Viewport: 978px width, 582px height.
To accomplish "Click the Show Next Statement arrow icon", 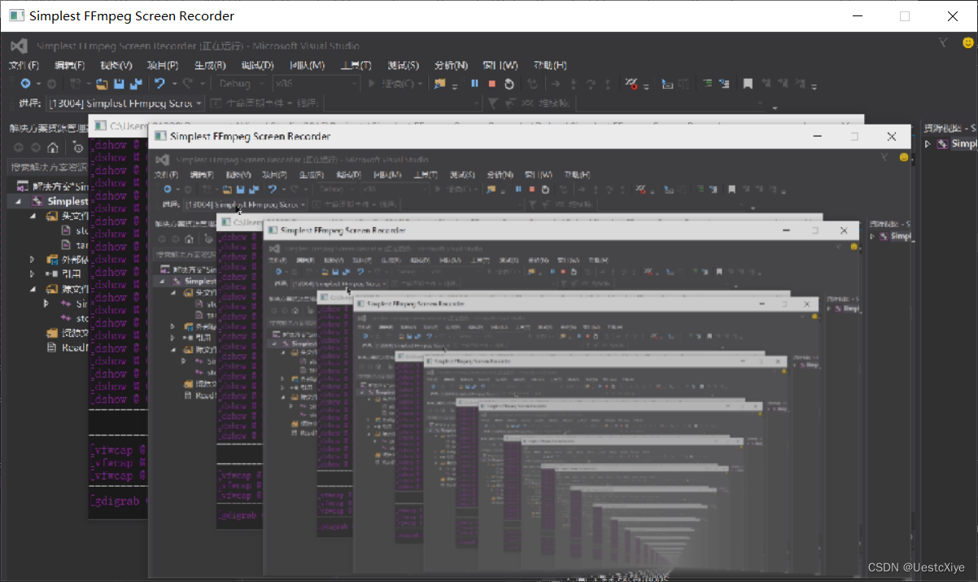I will click(x=556, y=84).
